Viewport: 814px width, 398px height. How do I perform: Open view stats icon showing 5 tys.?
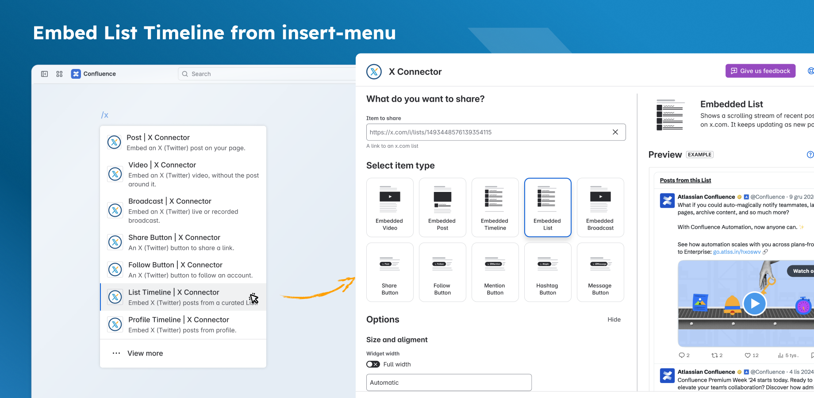[x=781, y=355]
